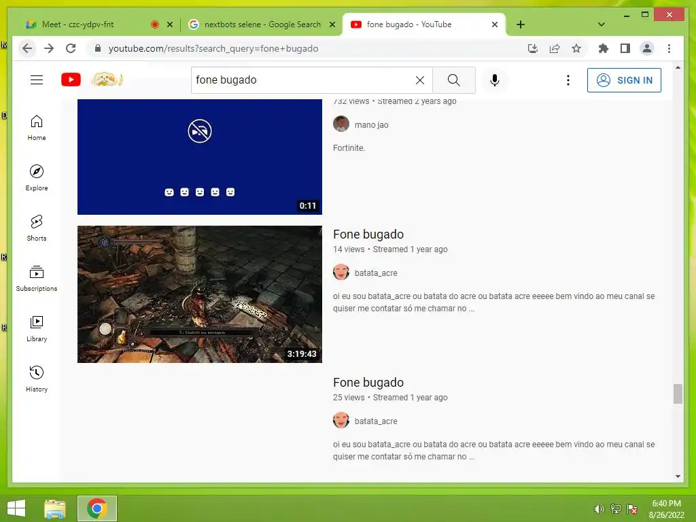Open network icon in system tray
This screenshot has height=522, width=696.
tap(616, 509)
